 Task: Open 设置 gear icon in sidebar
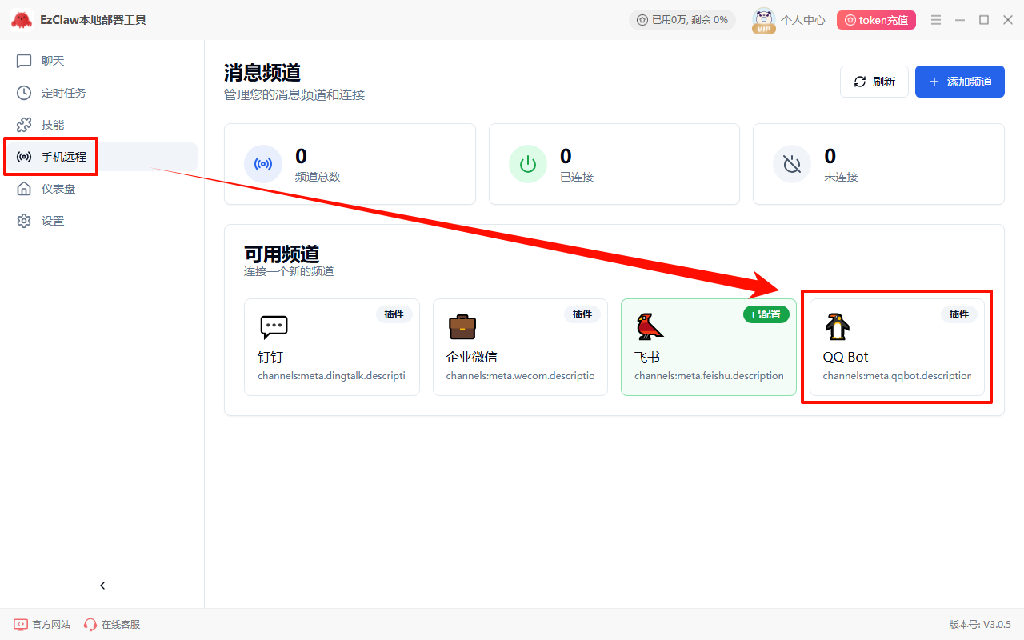pyautogui.click(x=25, y=221)
